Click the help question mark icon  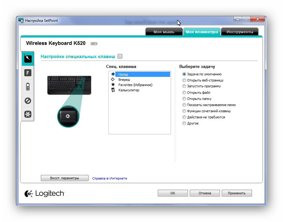pos(120,56)
